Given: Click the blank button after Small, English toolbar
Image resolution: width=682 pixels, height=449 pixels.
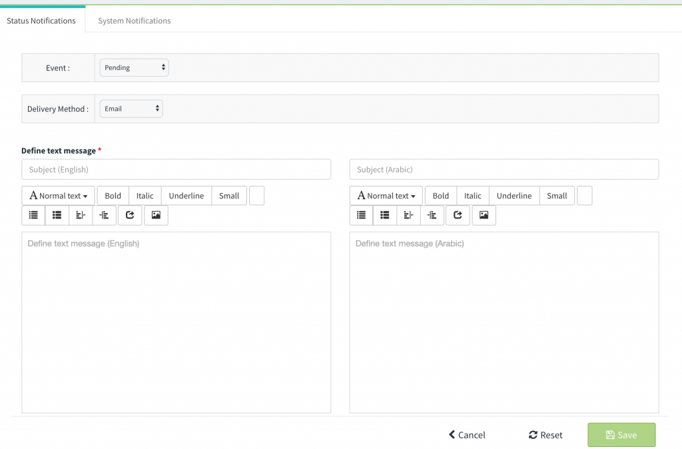Looking at the screenshot, I should pos(256,196).
